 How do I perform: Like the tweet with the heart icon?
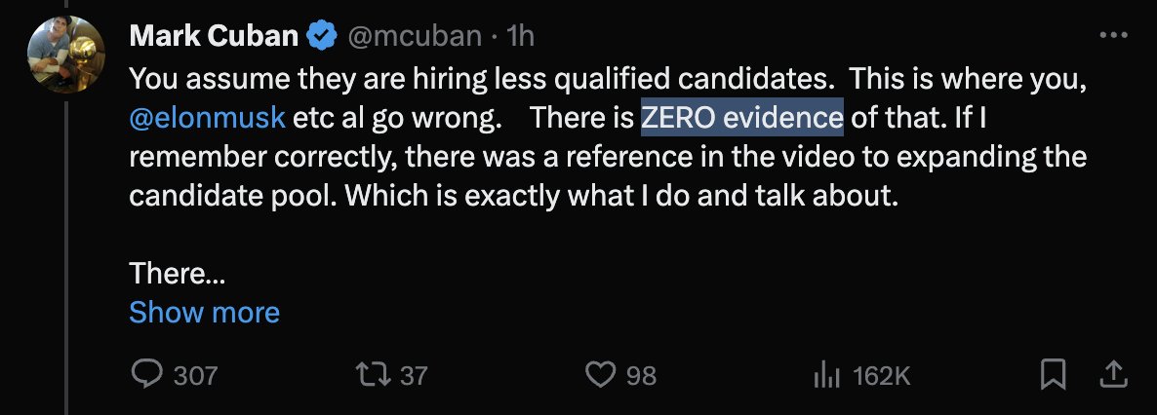[x=602, y=375]
